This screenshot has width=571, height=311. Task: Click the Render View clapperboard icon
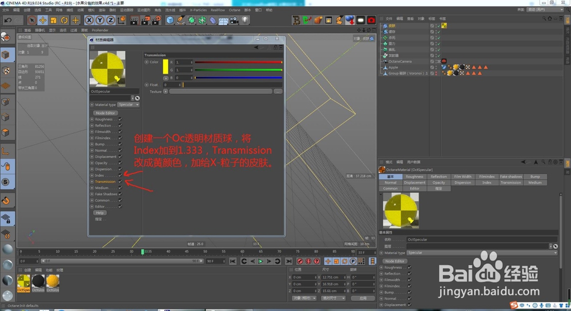coord(134,21)
